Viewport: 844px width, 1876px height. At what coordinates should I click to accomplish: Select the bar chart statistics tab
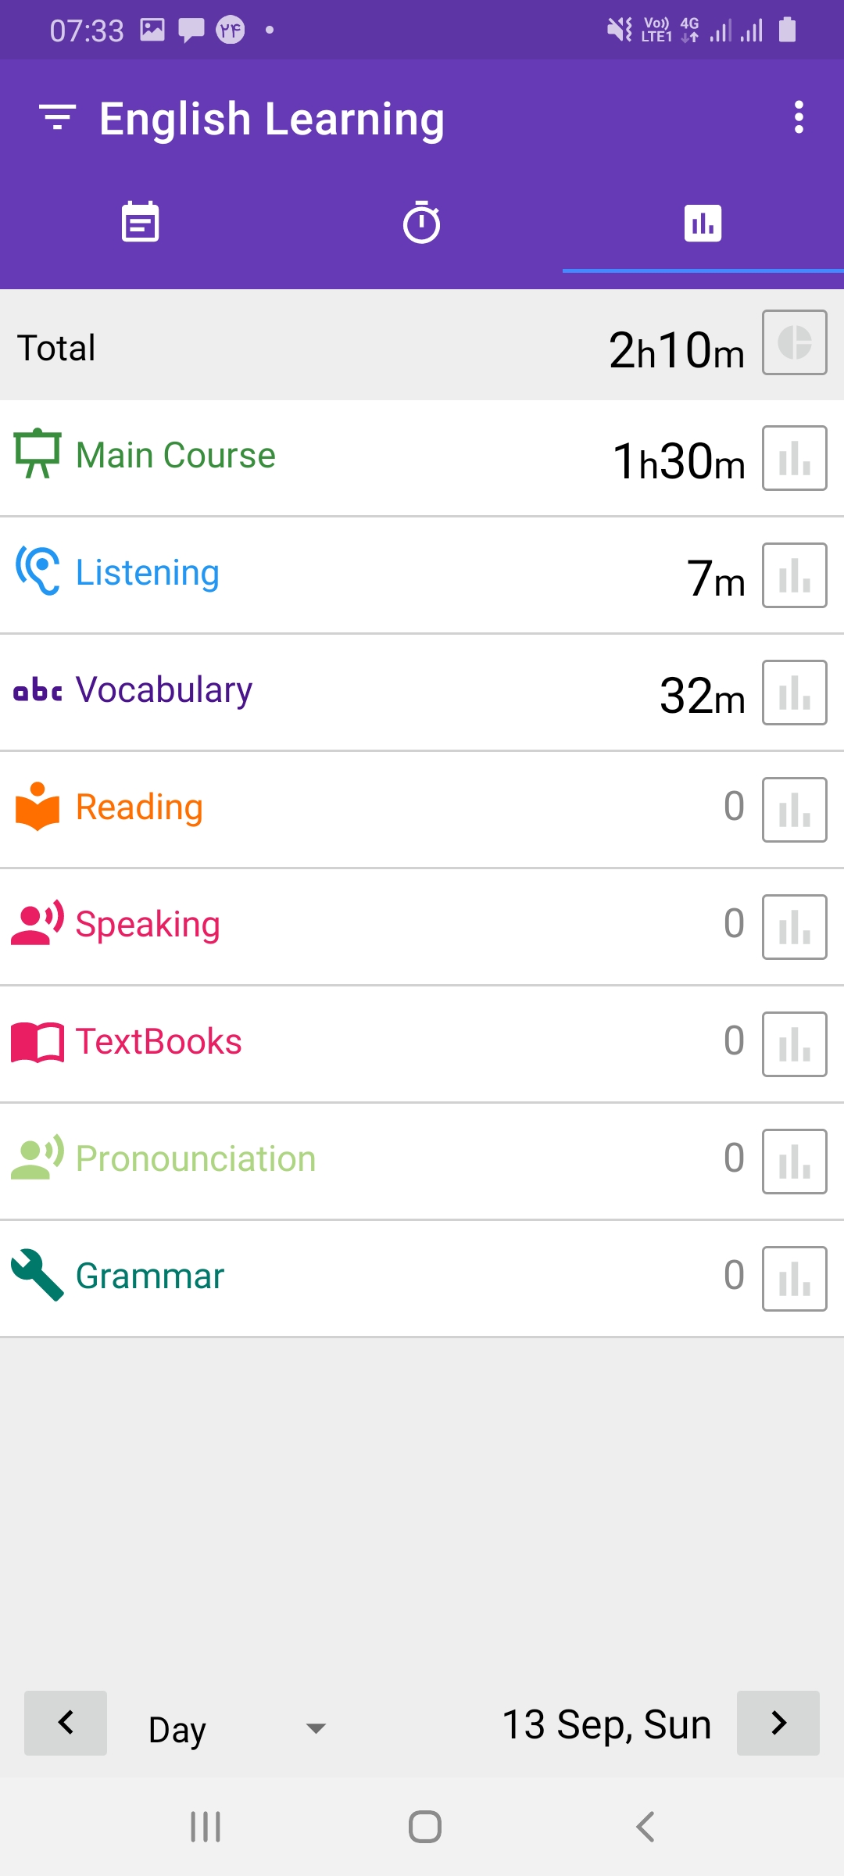(703, 223)
